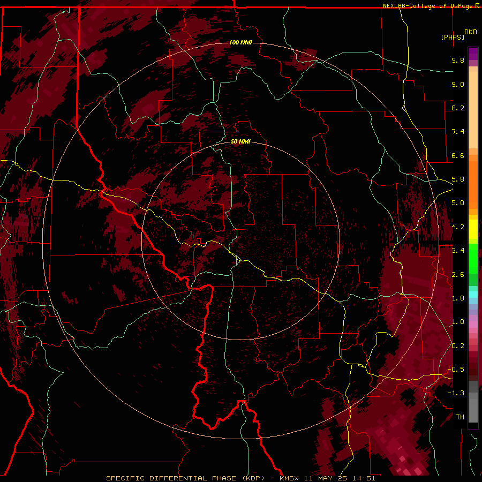Pick the bright green segment of the color bar
Viewport: 482px width, 482px height.
(473, 258)
